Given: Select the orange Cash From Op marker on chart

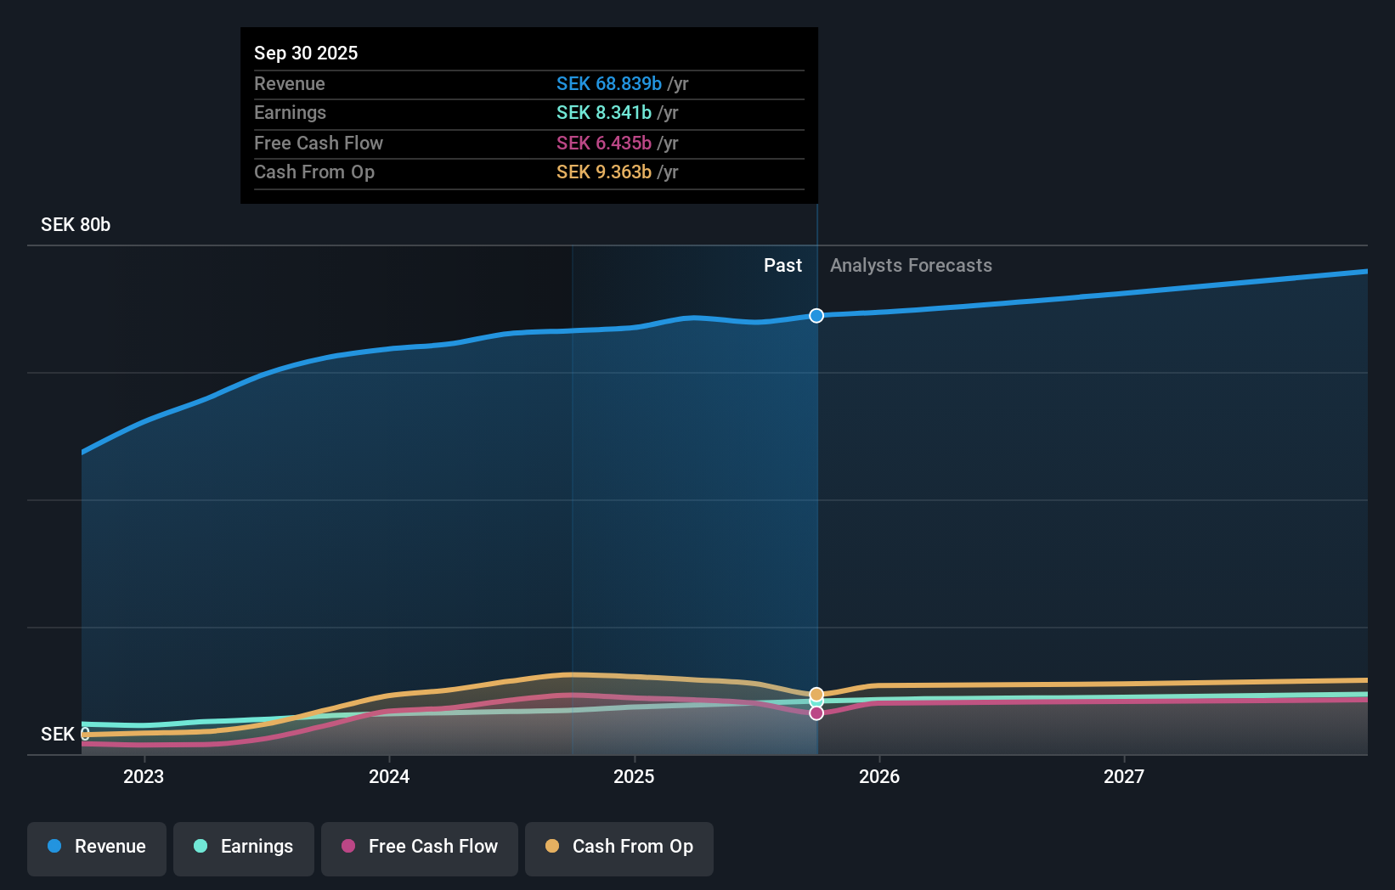Looking at the screenshot, I should (x=816, y=694).
